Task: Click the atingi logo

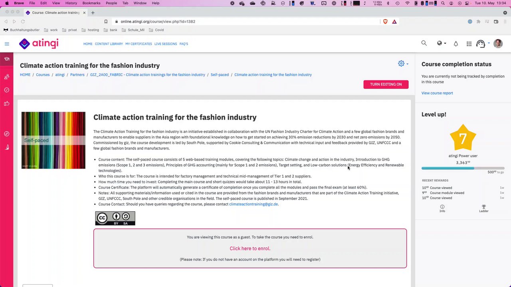Action: (39, 43)
